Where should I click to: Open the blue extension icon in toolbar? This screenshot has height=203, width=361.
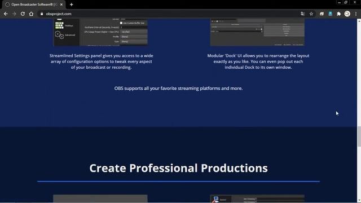coord(331,14)
